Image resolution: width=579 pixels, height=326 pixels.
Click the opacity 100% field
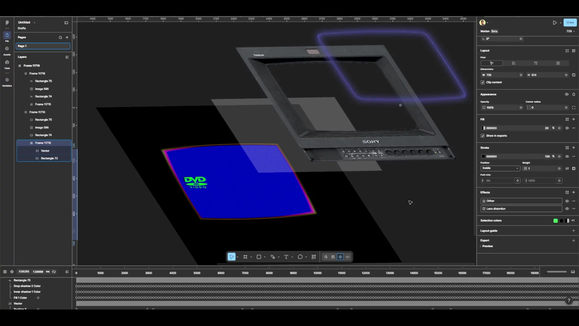click(502, 107)
